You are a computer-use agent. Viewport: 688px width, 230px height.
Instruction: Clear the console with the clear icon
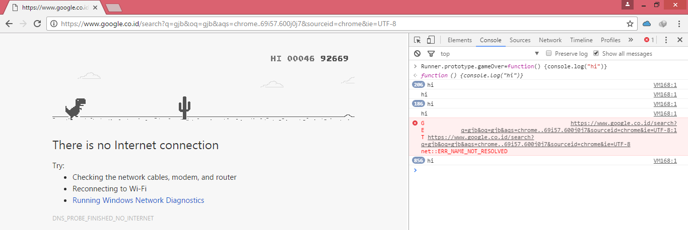click(x=418, y=54)
